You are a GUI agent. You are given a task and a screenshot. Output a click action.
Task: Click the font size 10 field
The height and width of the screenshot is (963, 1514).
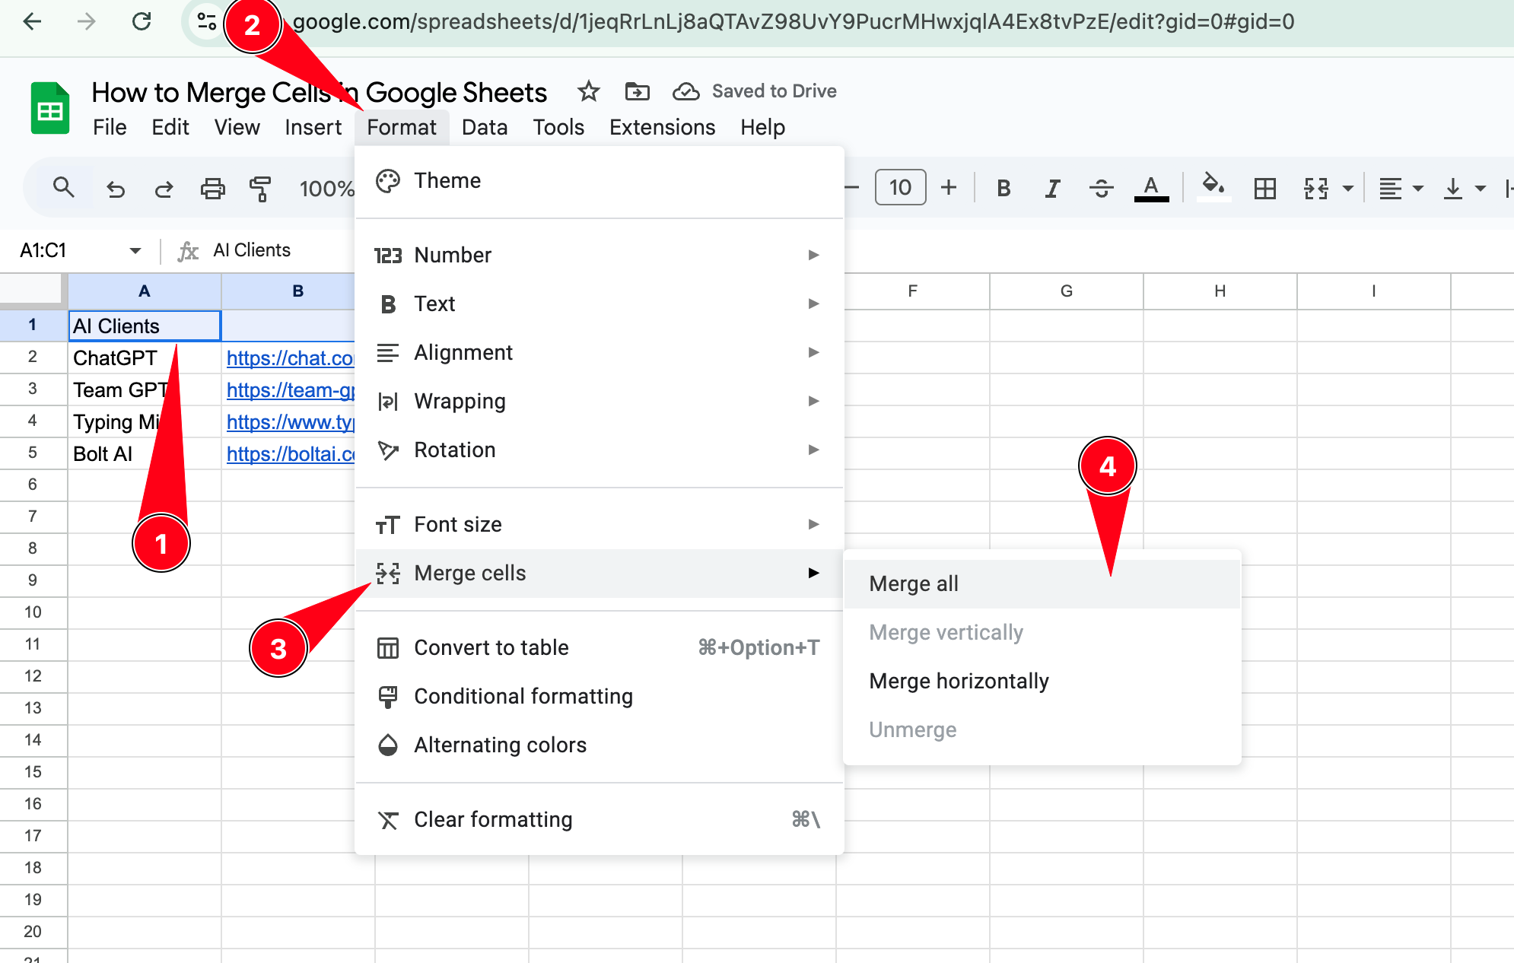coord(900,187)
